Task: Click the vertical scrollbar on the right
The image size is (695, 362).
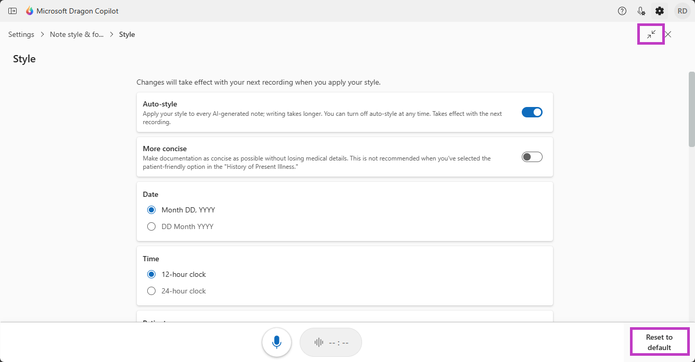Action: pos(691,109)
